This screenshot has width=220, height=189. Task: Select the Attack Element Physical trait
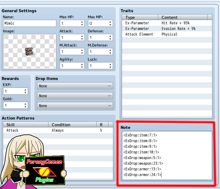(167, 34)
